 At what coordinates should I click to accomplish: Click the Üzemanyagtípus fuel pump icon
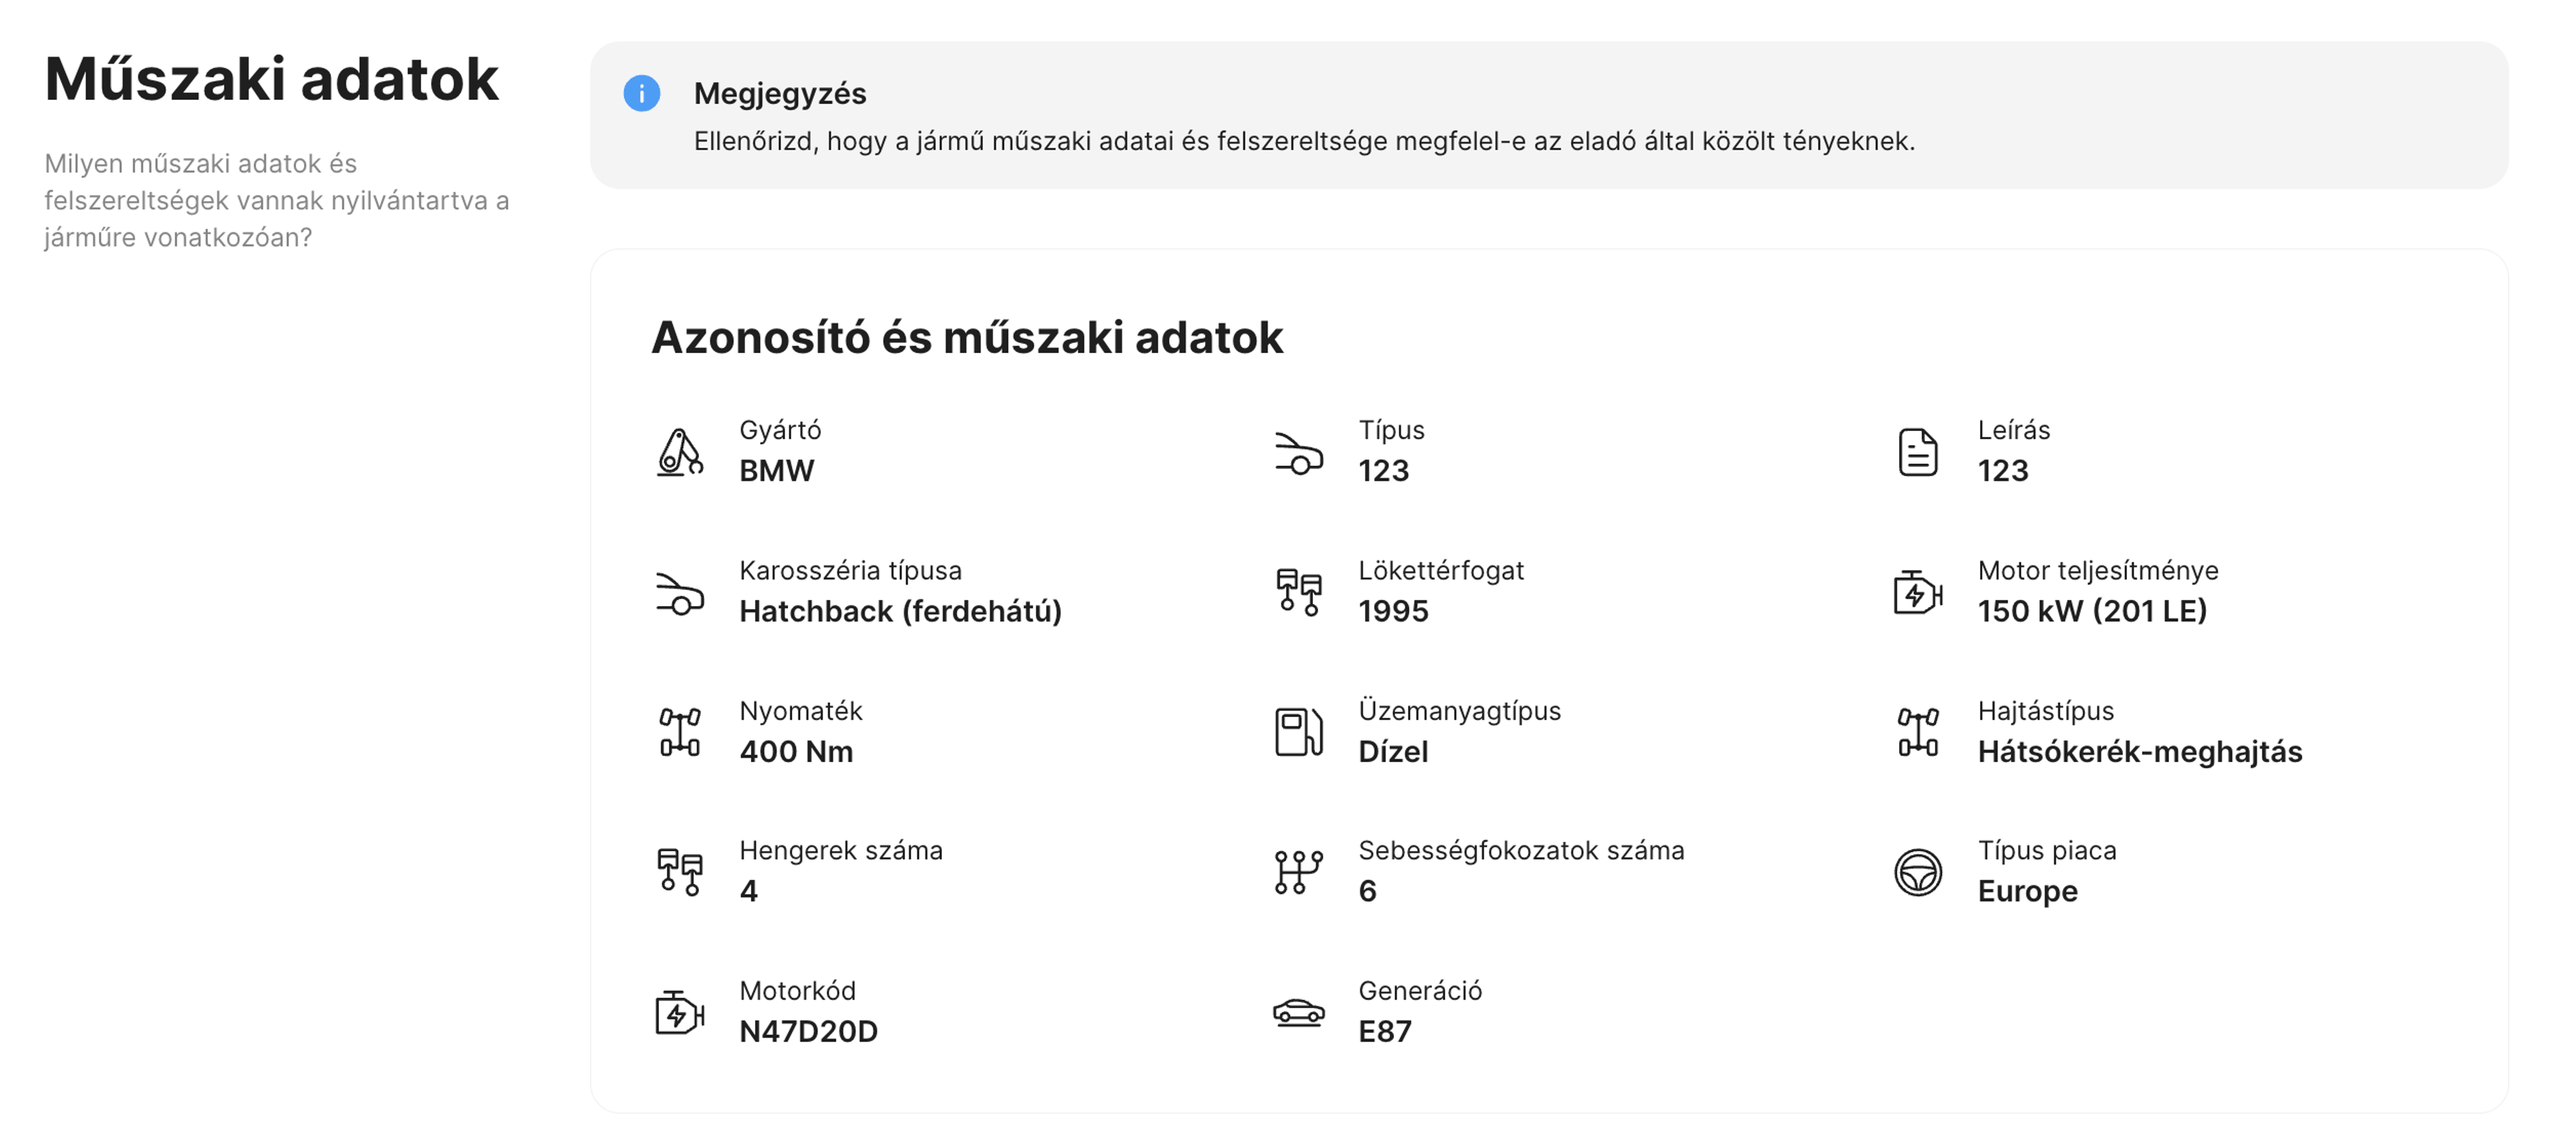[1299, 732]
